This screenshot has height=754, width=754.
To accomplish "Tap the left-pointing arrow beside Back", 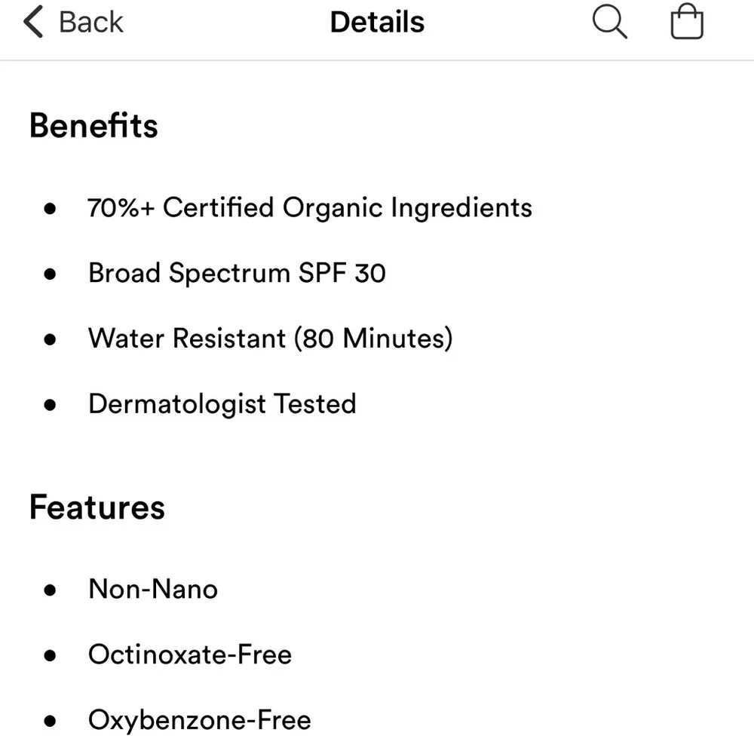I will click(32, 22).
